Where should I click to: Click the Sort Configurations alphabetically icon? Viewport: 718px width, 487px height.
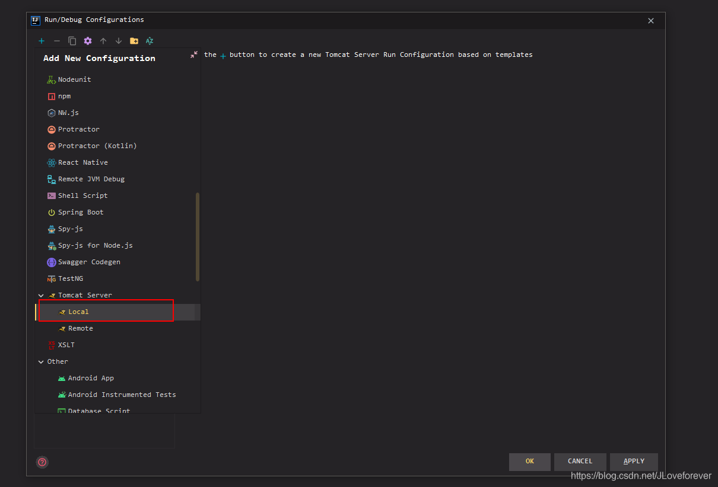150,41
